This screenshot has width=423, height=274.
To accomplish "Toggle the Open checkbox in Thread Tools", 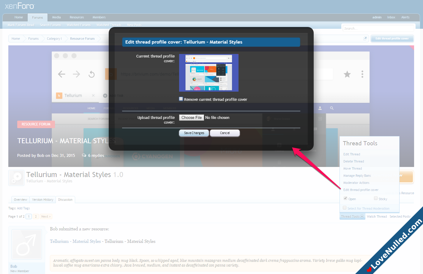I will (x=345, y=198).
